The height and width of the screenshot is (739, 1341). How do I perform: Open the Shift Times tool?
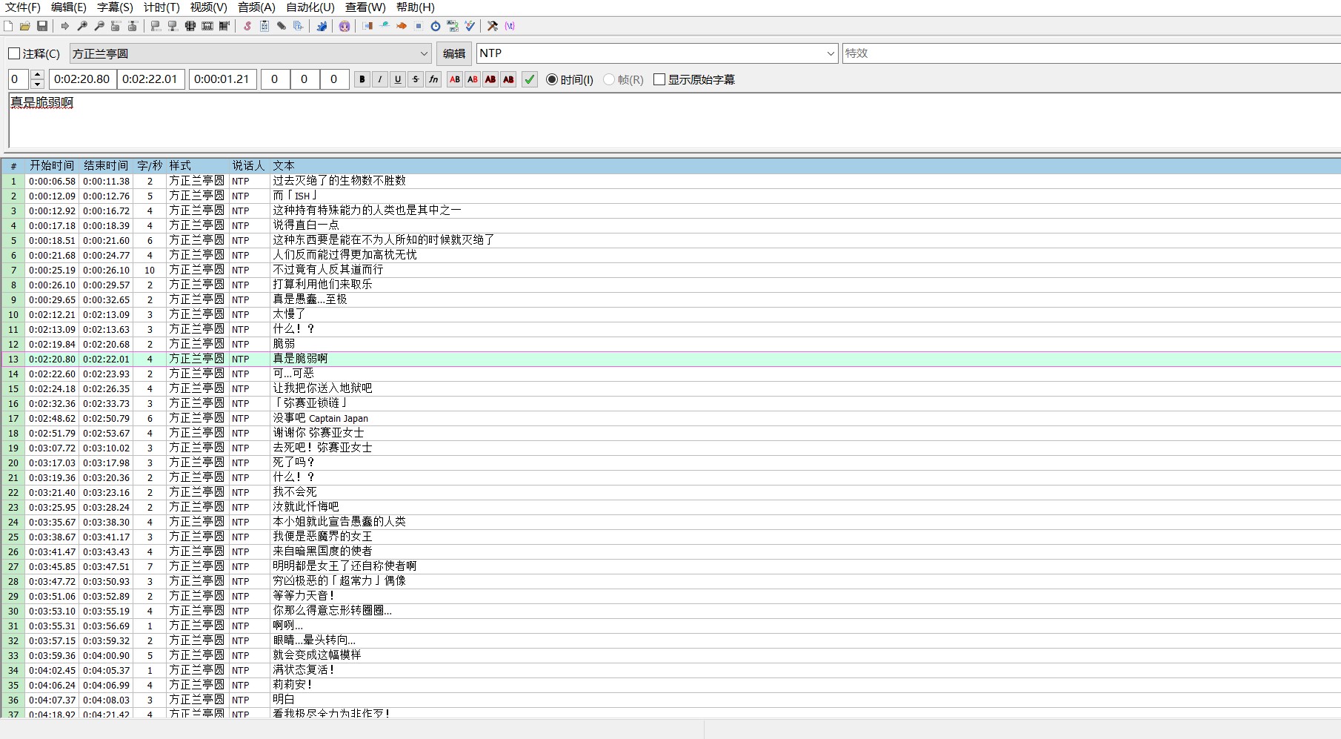click(x=367, y=26)
